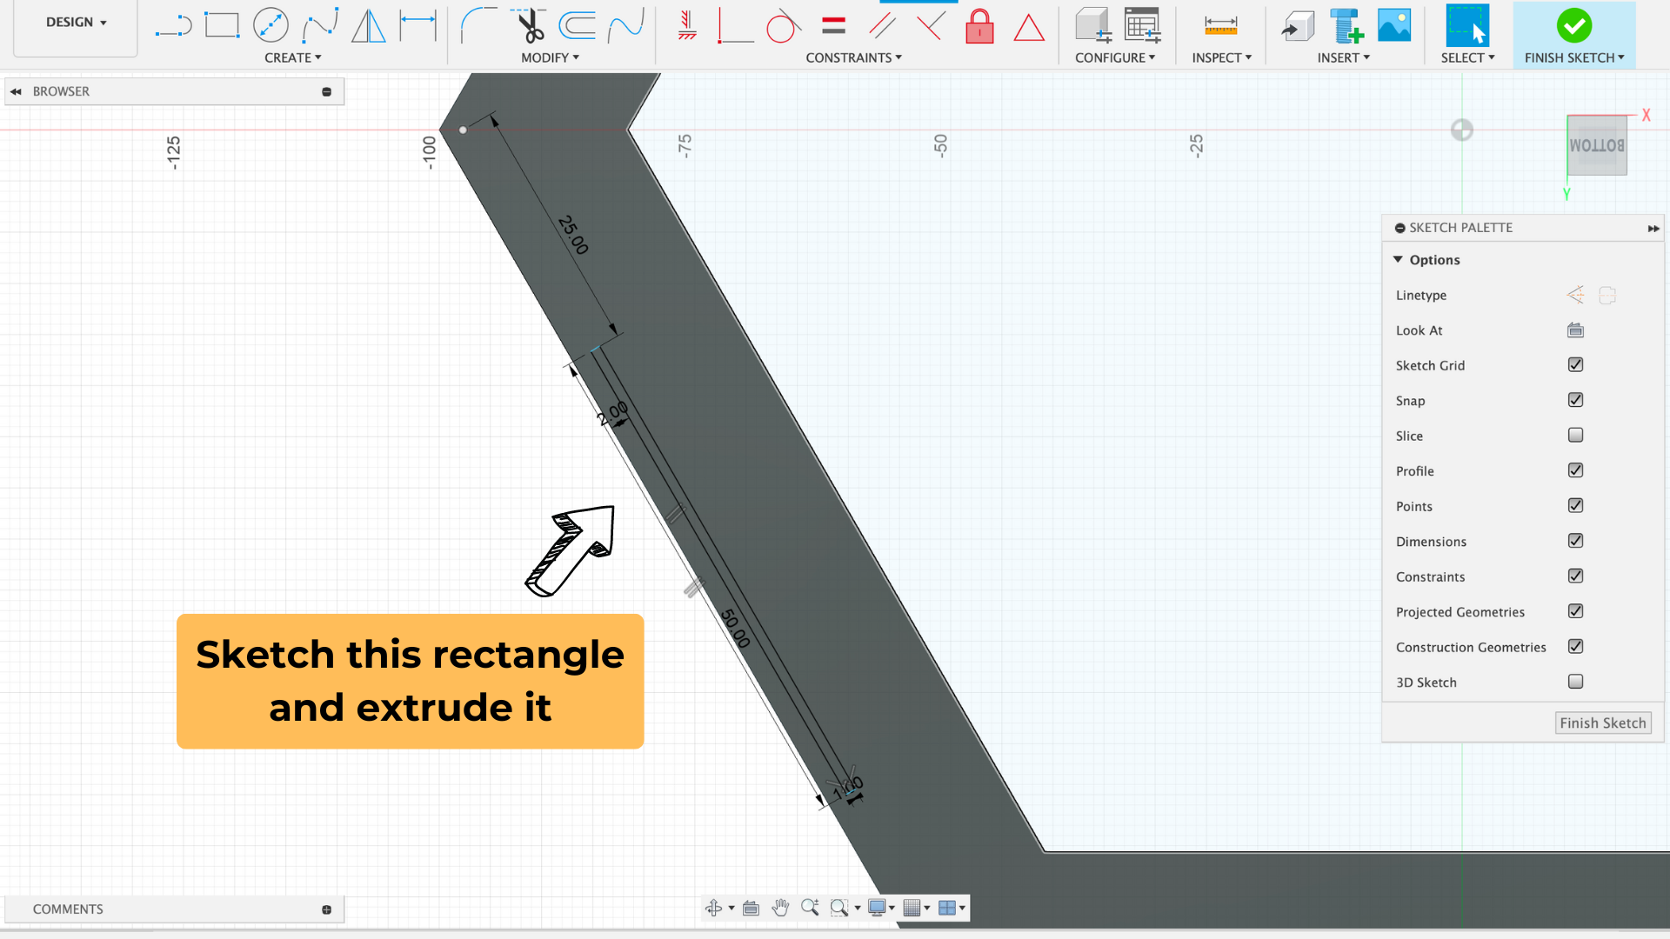This screenshot has width=1670, height=939.
Task: Click the Configure block icon
Action: 1092,26
